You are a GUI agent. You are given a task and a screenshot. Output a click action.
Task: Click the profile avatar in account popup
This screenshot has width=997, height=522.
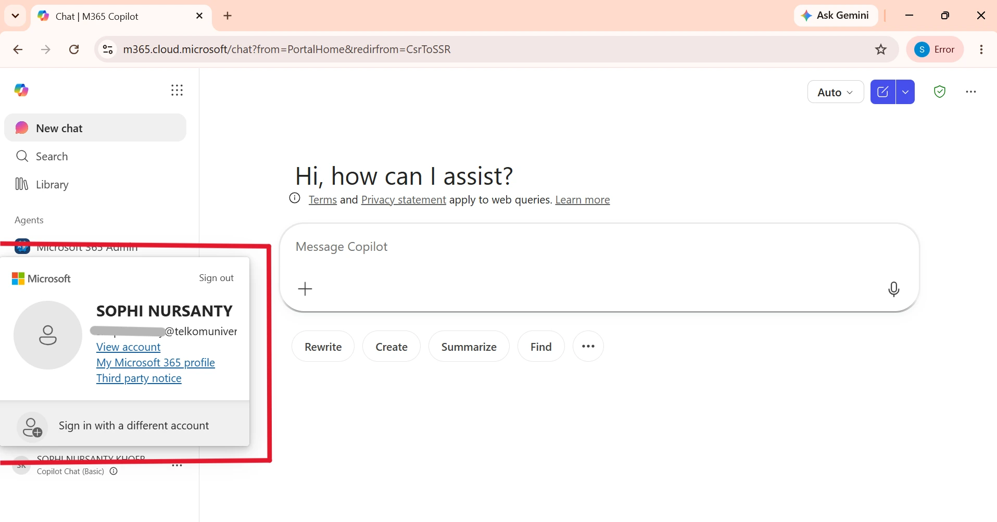pyautogui.click(x=48, y=335)
